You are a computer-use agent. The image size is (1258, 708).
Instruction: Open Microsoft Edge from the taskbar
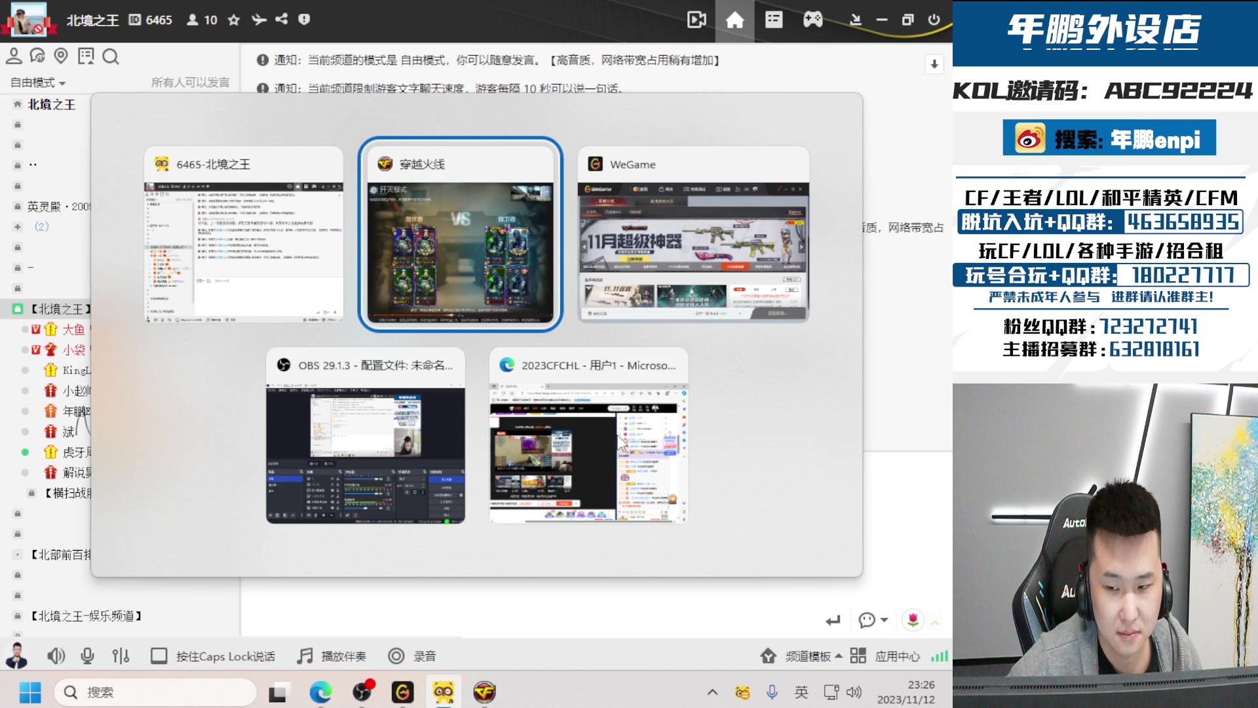[320, 692]
